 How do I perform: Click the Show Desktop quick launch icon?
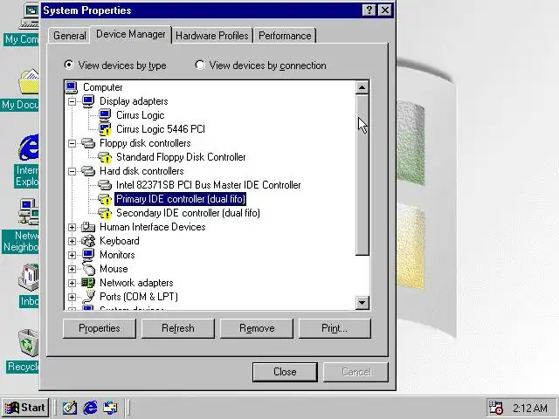tap(70, 408)
